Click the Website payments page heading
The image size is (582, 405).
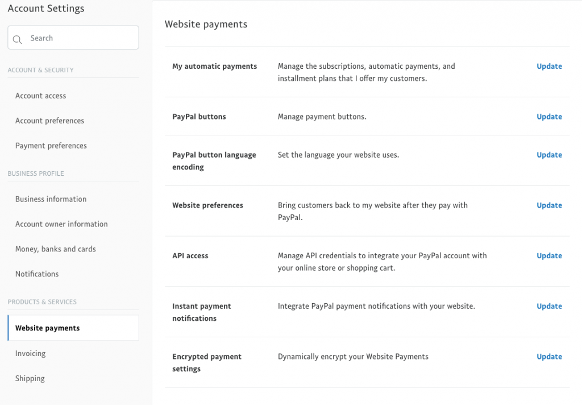(x=206, y=24)
